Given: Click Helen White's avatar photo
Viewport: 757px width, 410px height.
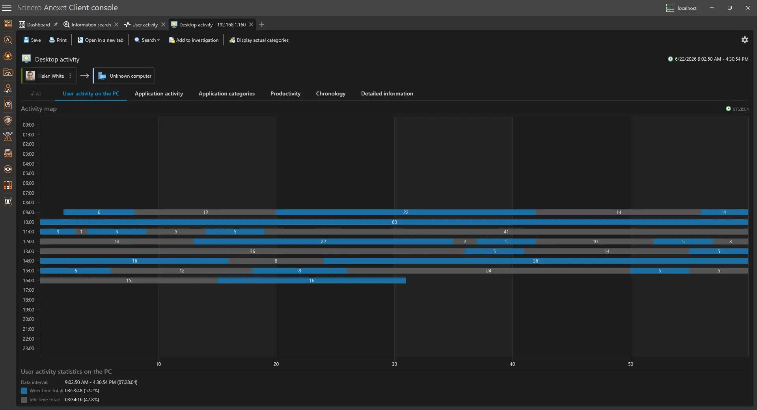Looking at the screenshot, I should (x=30, y=76).
